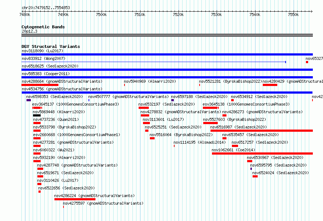Open variant nsv3118090 (Lu2017) label
The image size is (323, 221).
pos(42,51)
